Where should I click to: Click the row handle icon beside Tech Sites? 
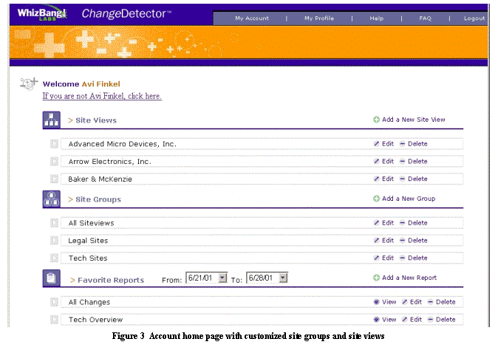pyautogui.click(x=54, y=258)
